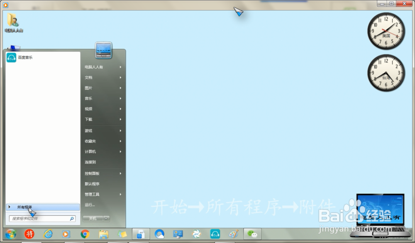Click the magnifier icon in search box
The height and width of the screenshot is (243, 415).
72,219
